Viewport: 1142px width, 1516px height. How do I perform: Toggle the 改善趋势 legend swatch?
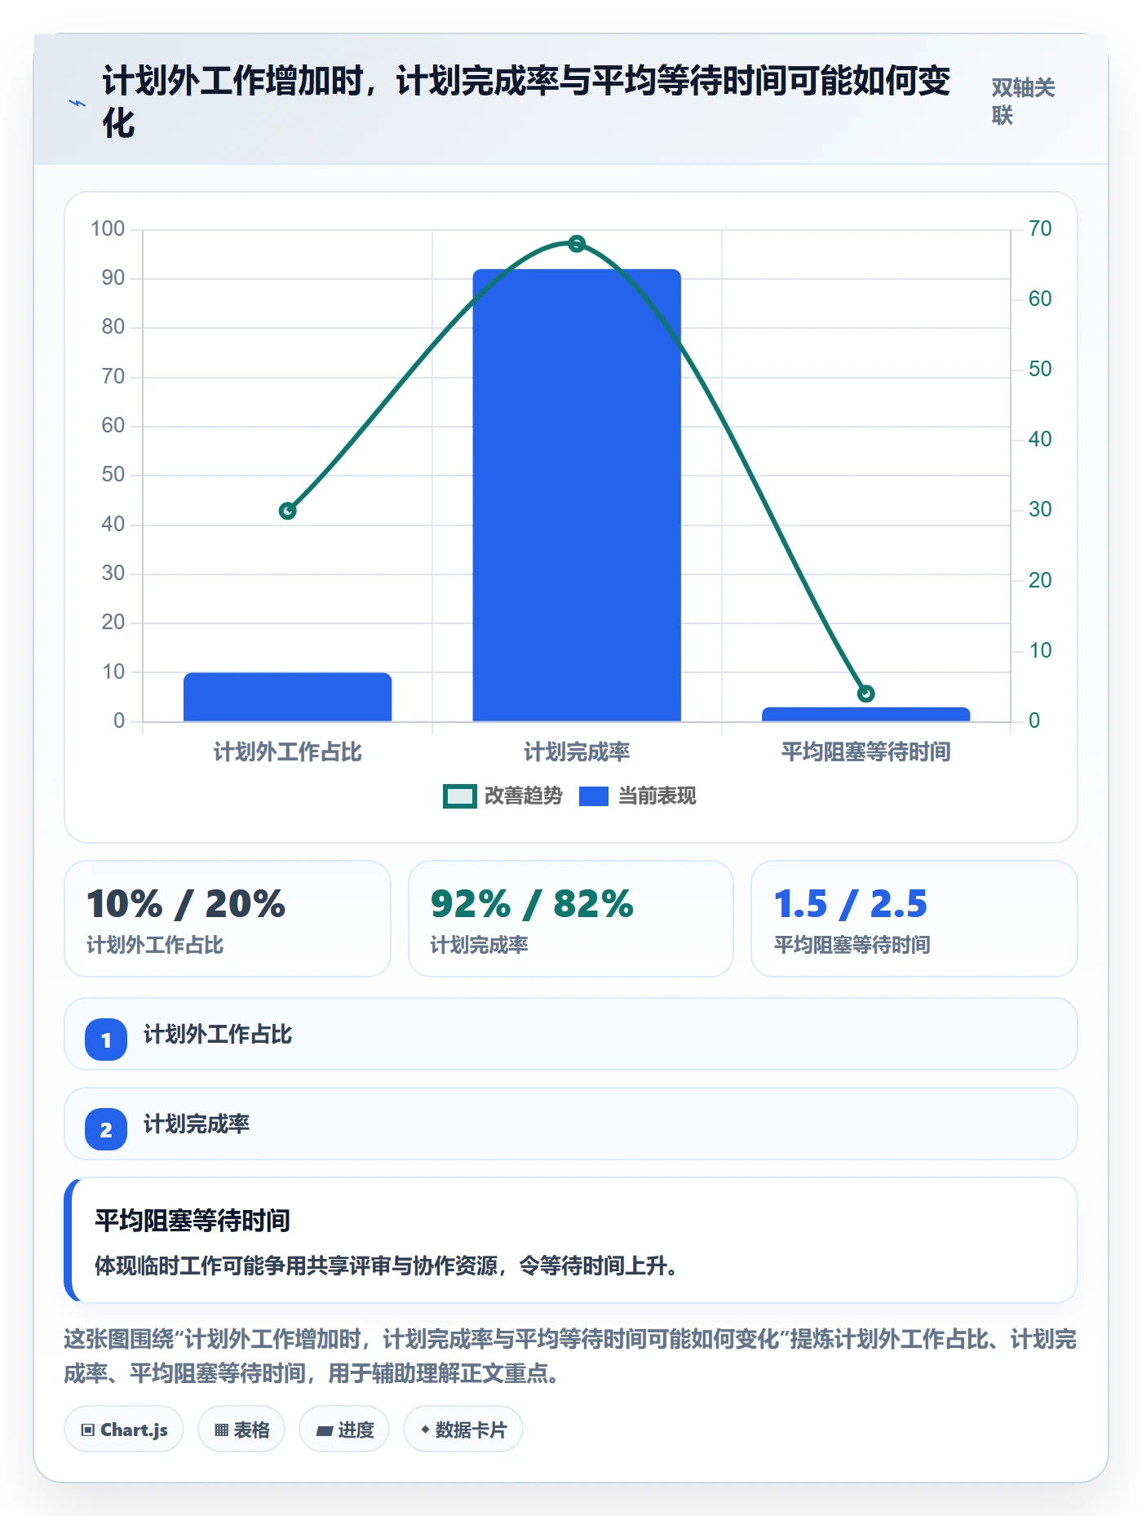click(x=459, y=796)
